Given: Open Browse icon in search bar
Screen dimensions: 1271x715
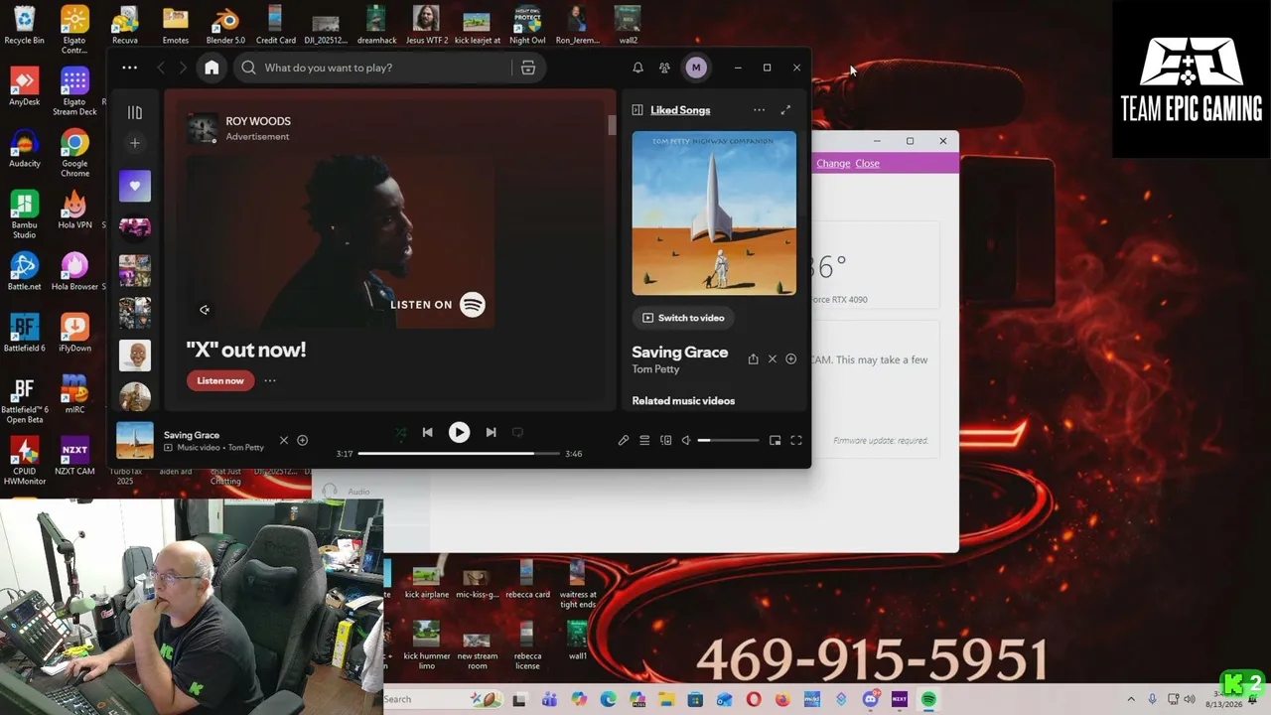Looking at the screenshot, I should pyautogui.click(x=528, y=68).
